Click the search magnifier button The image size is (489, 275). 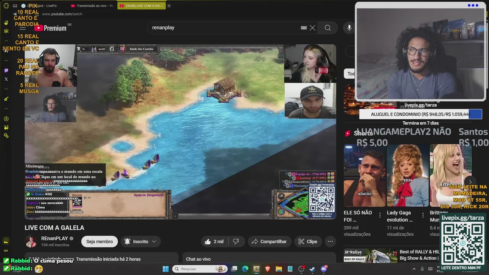(328, 27)
